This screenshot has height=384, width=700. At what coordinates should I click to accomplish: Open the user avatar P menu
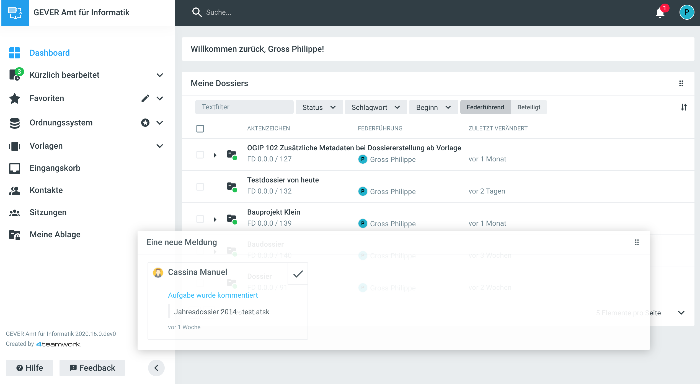point(686,12)
